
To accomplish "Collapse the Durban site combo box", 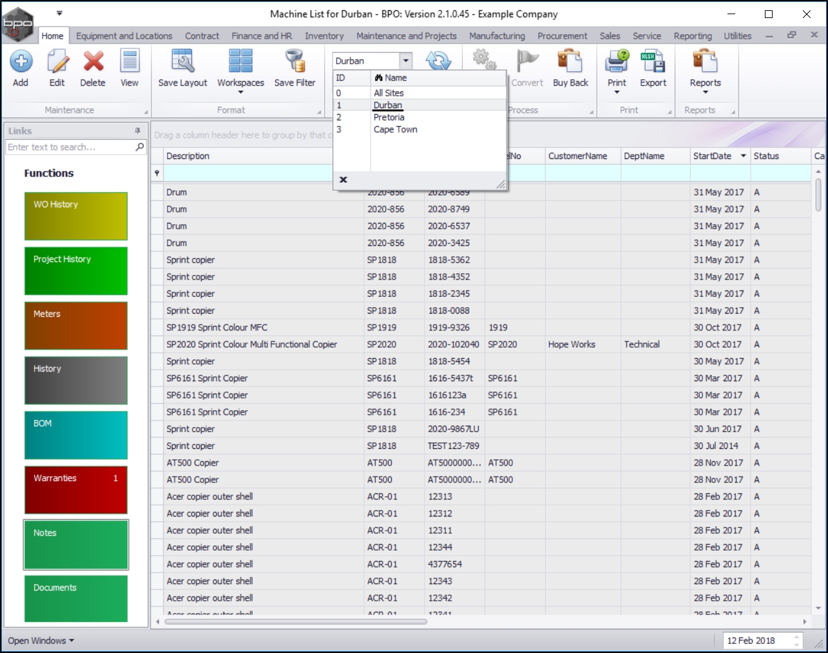I will pyautogui.click(x=406, y=61).
